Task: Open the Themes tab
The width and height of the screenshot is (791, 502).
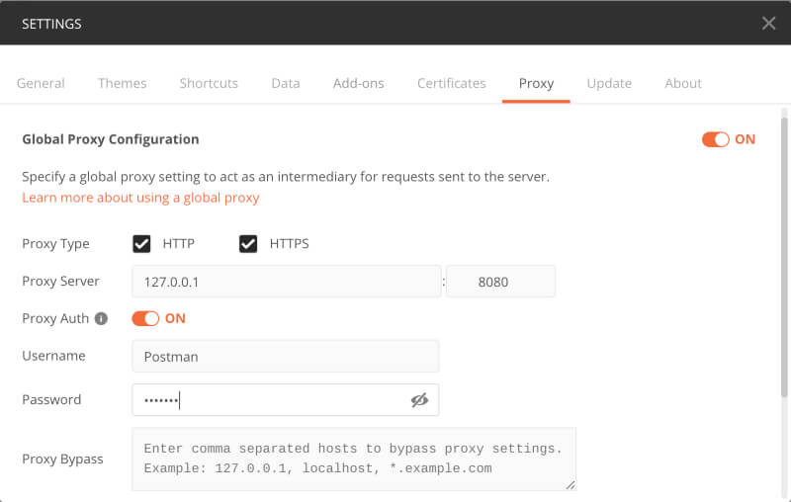Action: pos(122,83)
